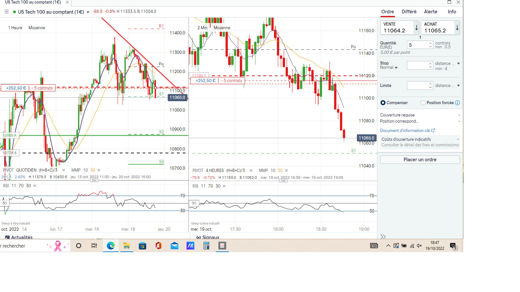Open the Moyenne price setting on the 2 Min chart
The image size is (520, 292).
(x=222, y=28)
